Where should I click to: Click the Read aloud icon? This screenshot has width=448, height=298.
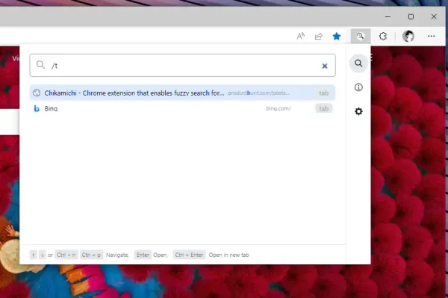point(301,36)
